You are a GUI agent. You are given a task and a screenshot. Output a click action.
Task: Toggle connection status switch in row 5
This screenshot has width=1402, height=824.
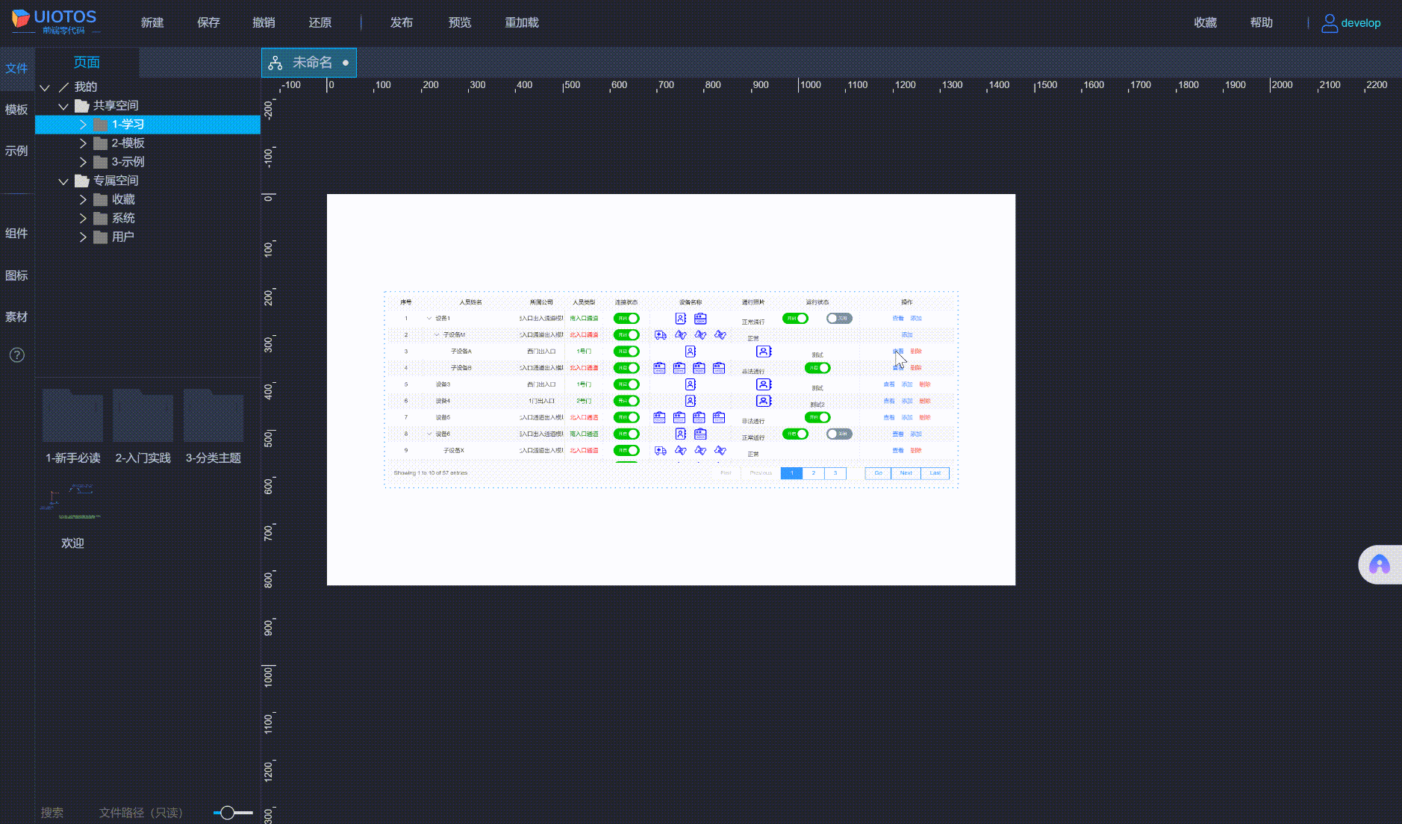click(x=626, y=384)
